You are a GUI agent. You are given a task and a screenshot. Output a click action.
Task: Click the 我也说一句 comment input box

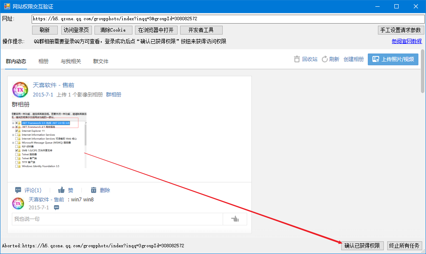point(117,219)
